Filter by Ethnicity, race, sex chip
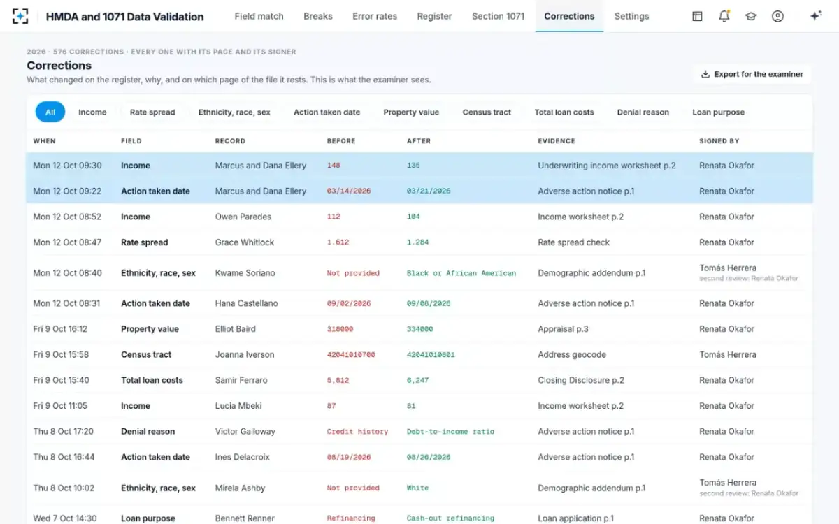 tap(234, 112)
